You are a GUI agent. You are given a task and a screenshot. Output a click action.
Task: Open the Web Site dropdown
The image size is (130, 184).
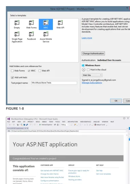[x=92, y=75]
